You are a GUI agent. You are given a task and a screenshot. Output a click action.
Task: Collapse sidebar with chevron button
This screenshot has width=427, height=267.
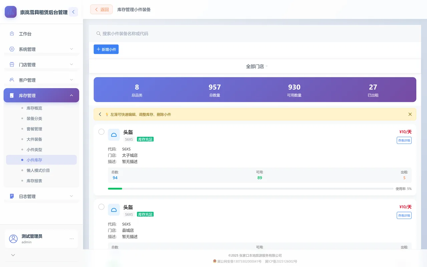[73, 12]
